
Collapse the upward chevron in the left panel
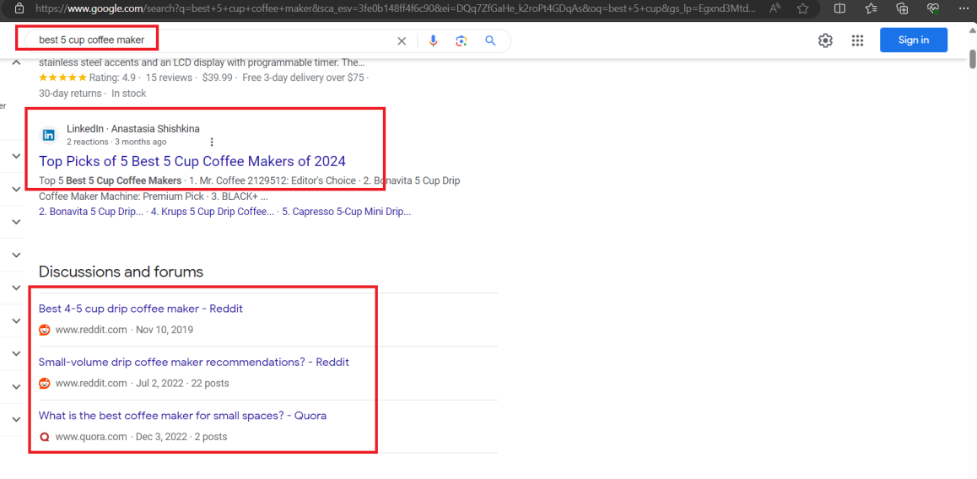coord(16,62)
